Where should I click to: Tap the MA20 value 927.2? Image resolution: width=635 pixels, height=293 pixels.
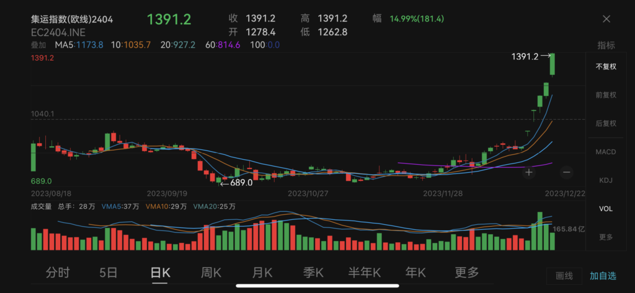point(184,45)
